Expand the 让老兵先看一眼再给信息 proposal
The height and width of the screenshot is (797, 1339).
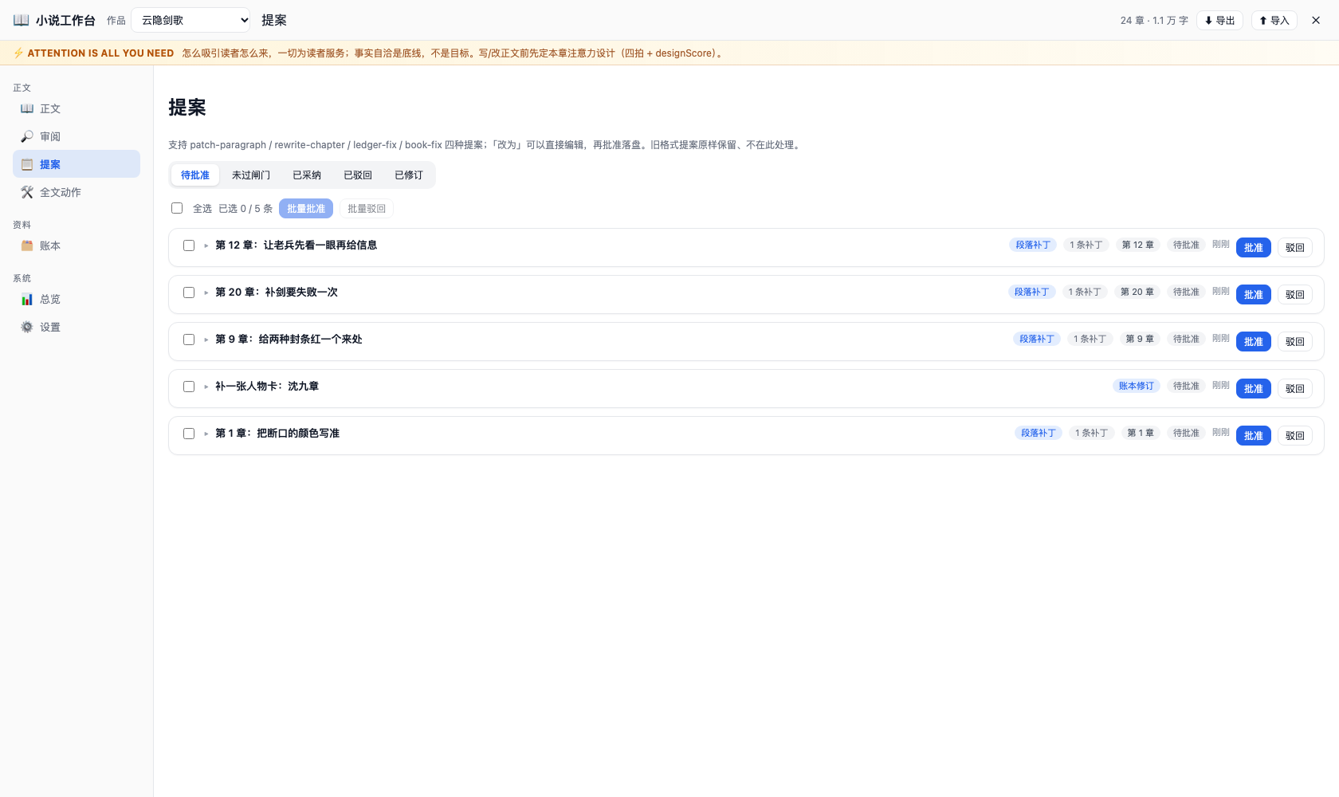point(206,245)
